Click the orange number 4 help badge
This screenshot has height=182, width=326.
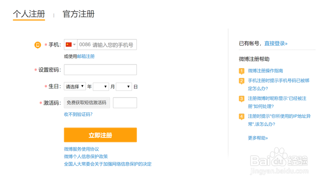242,116
